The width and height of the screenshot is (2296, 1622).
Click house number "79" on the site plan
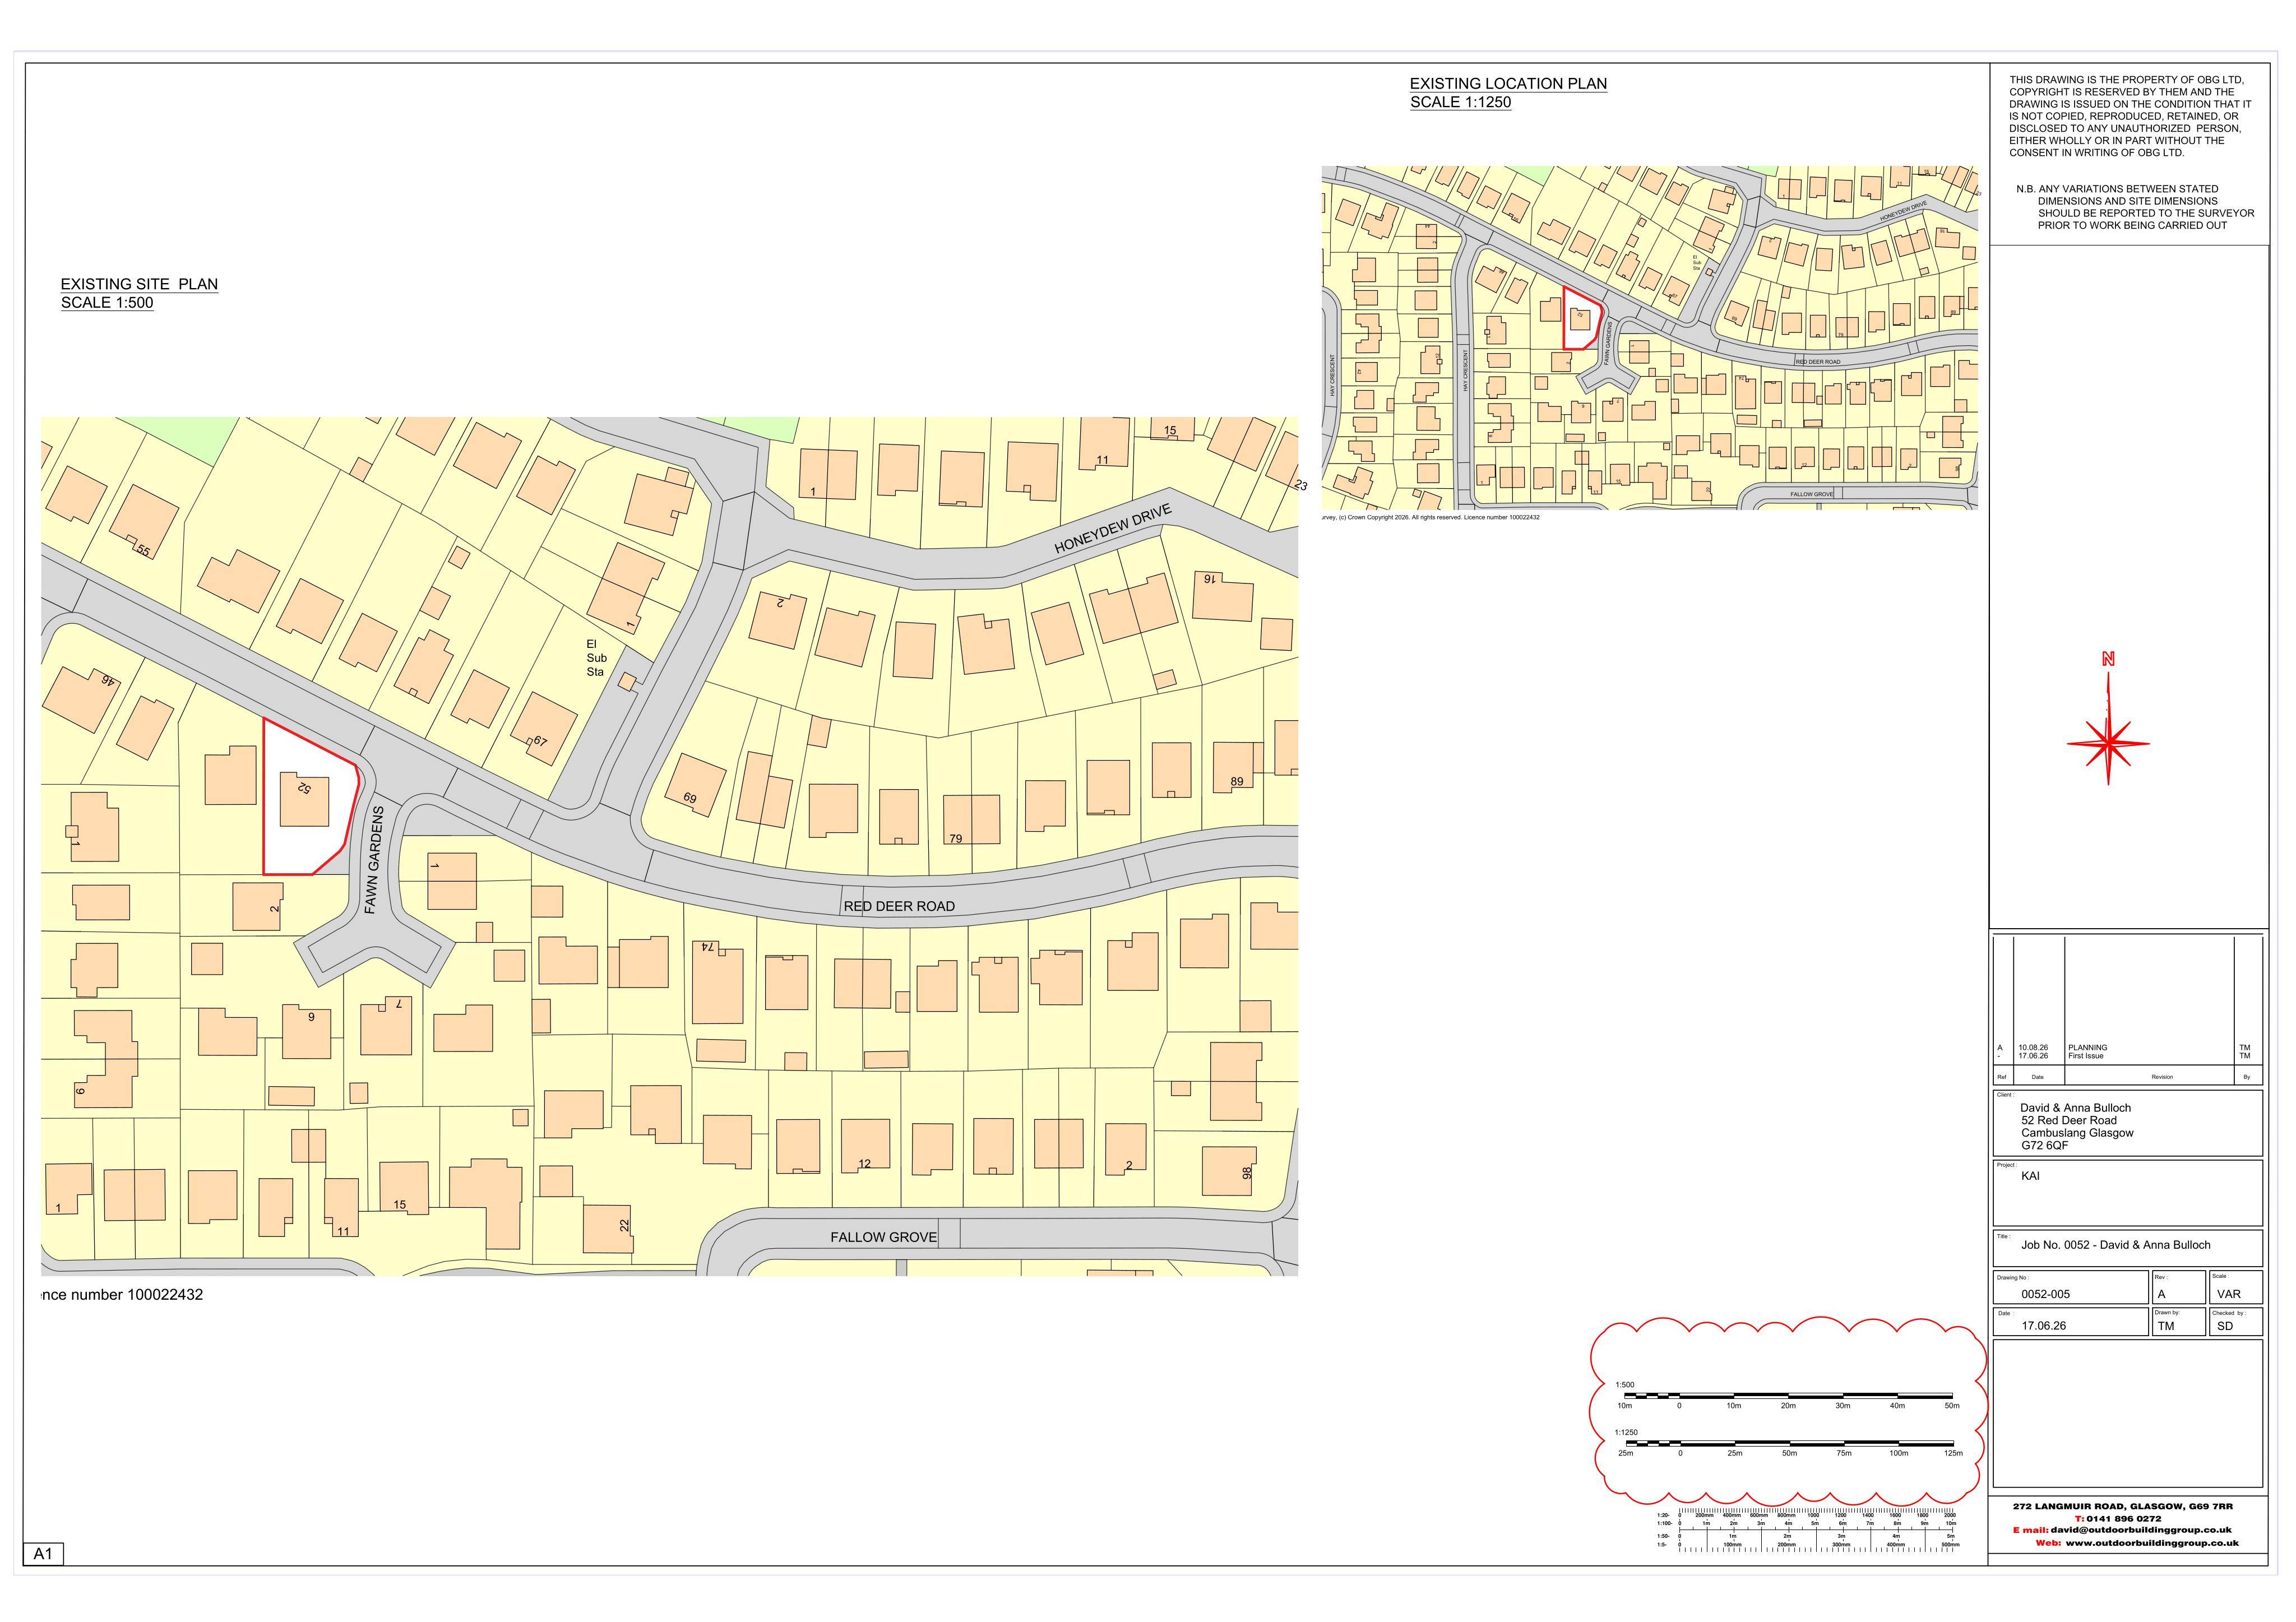955,839
